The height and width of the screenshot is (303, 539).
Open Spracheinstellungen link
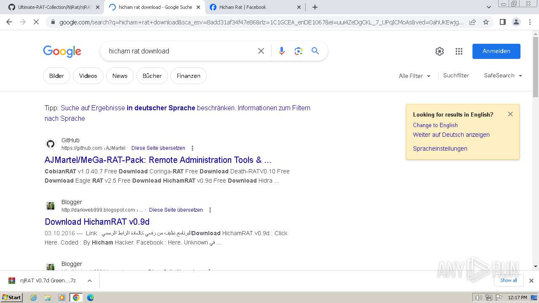[440, 149]
